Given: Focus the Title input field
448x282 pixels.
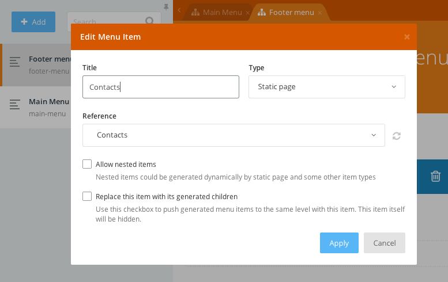Looking at the screenshot, I should pos(160,87).
